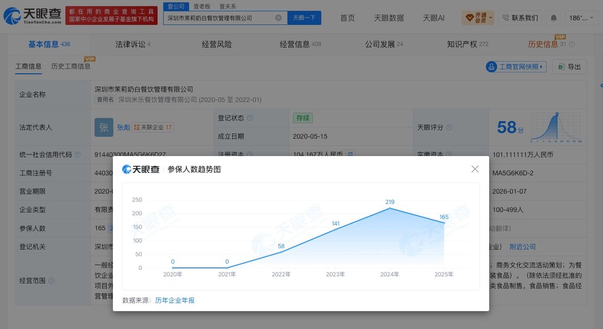
Task: Click the 58分 score distribution chart
Action: 556,127
